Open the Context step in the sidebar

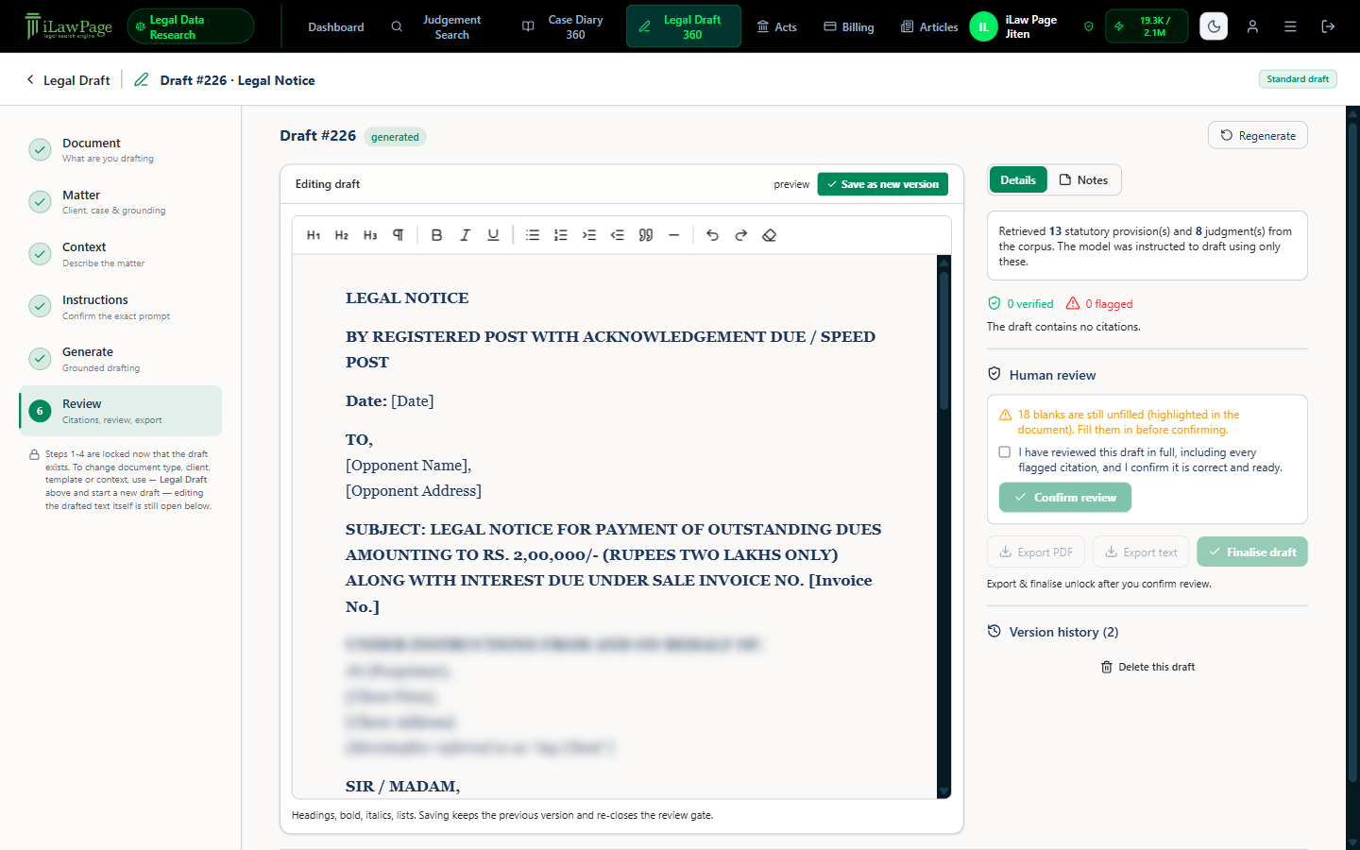tap(121, 254)
